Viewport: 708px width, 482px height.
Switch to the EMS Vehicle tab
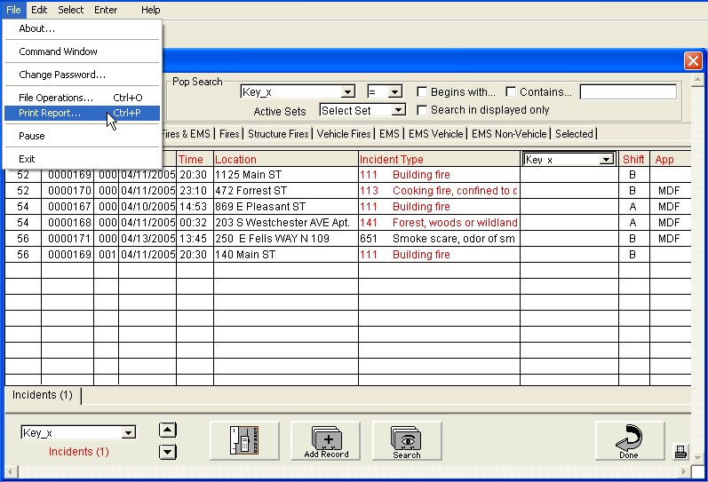(x=436, y=133)
